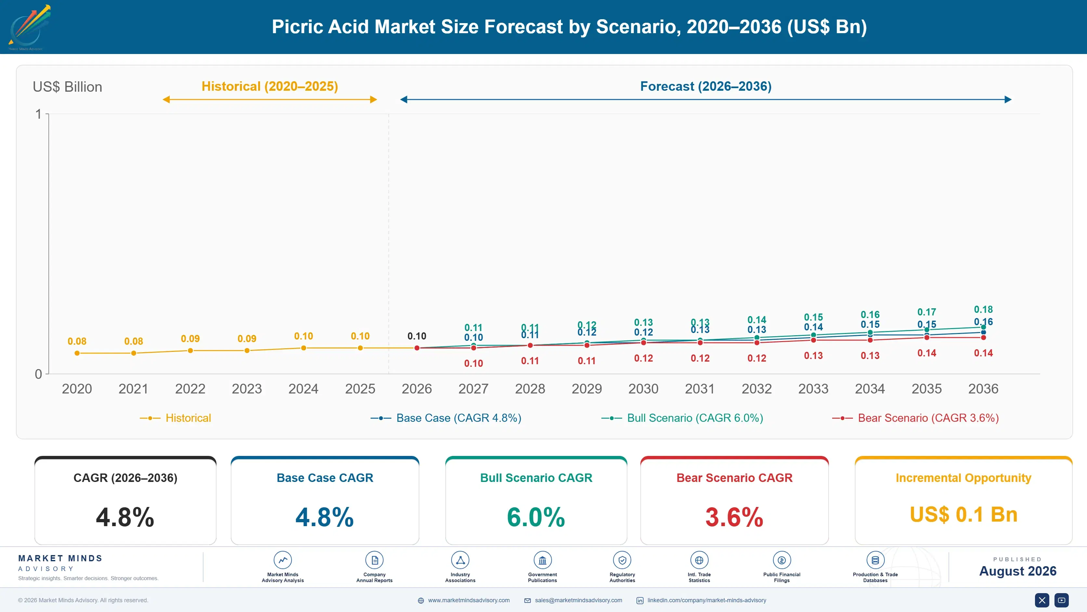Screen dimensions: 1087x612
Task: Toggle Bear Scenario (CAGR 3.6%) legend entry
Action: (915, 418)
